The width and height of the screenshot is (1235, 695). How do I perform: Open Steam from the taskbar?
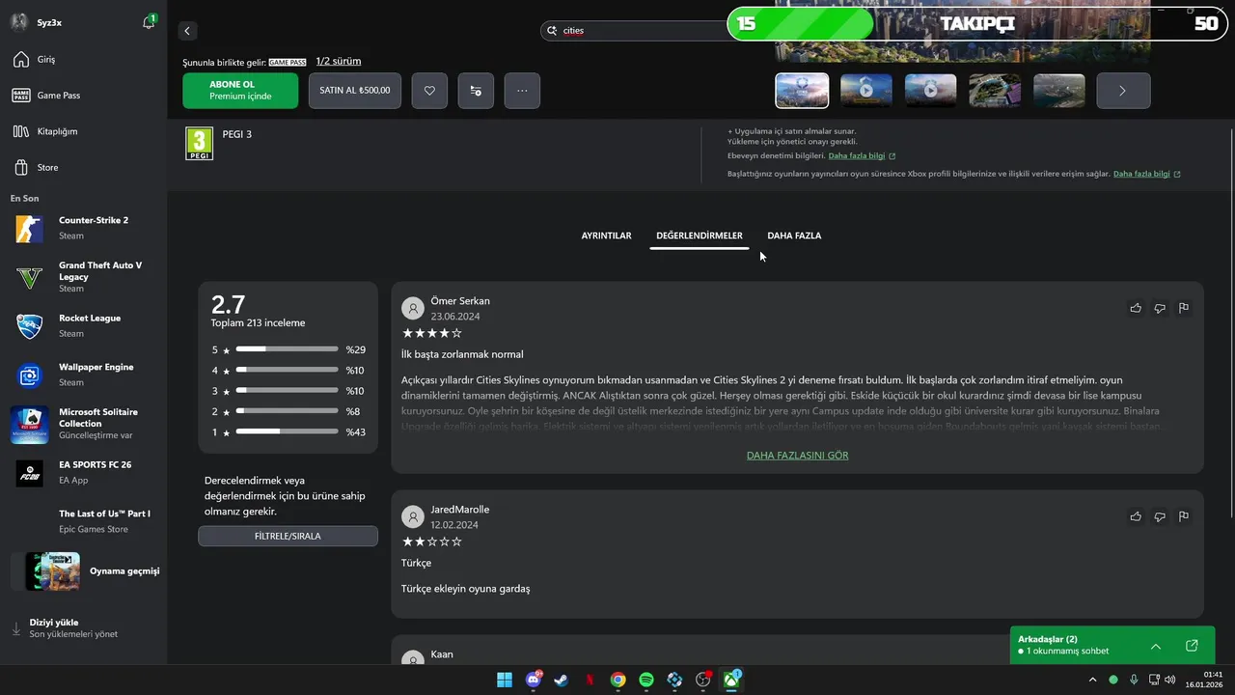click(562, 680)
